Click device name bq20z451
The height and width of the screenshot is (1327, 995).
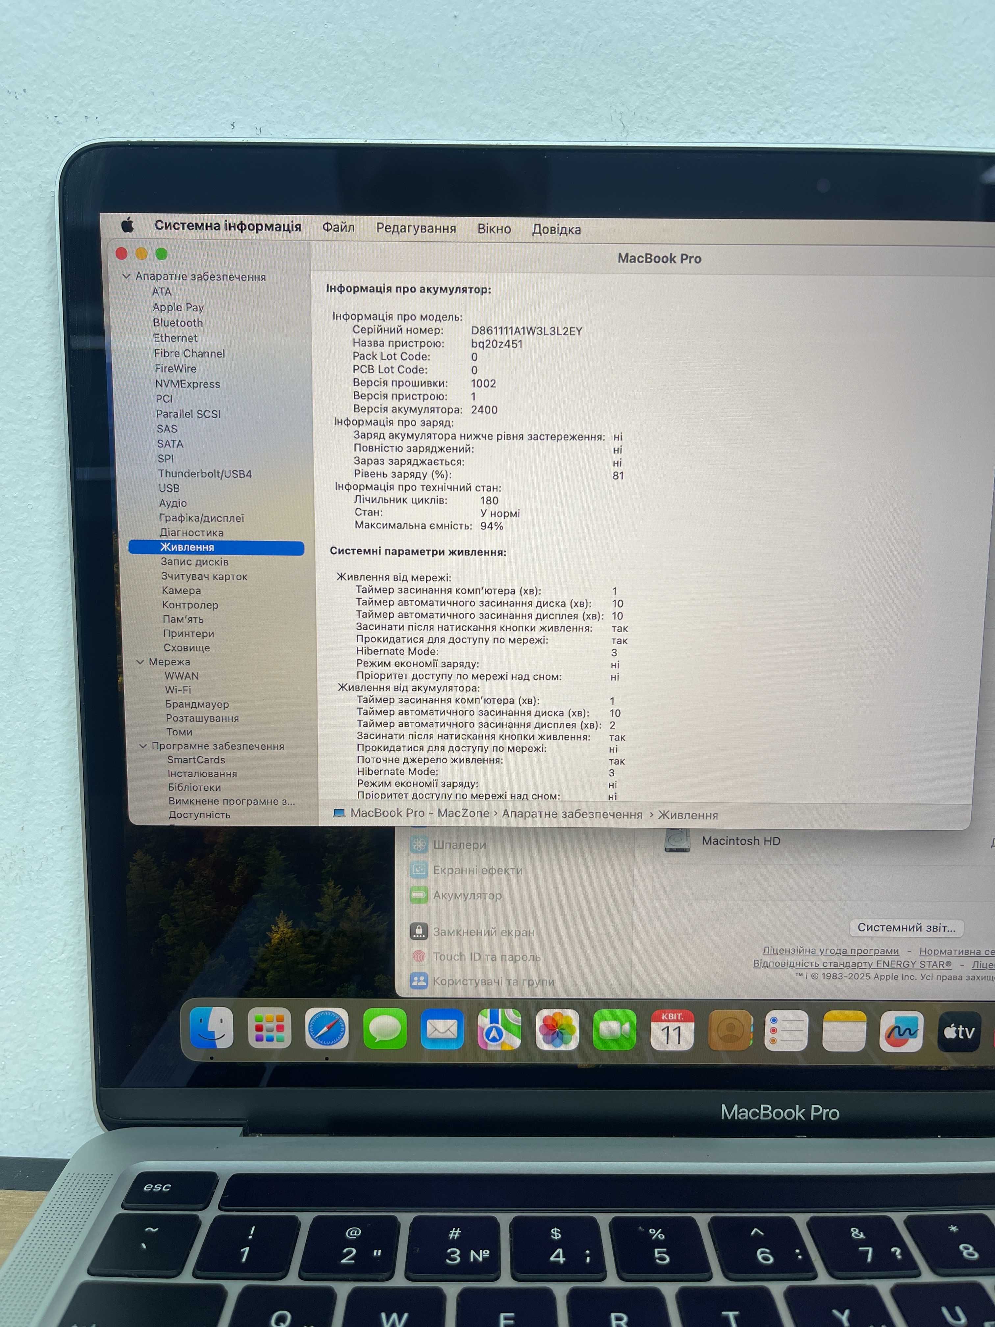497,344
